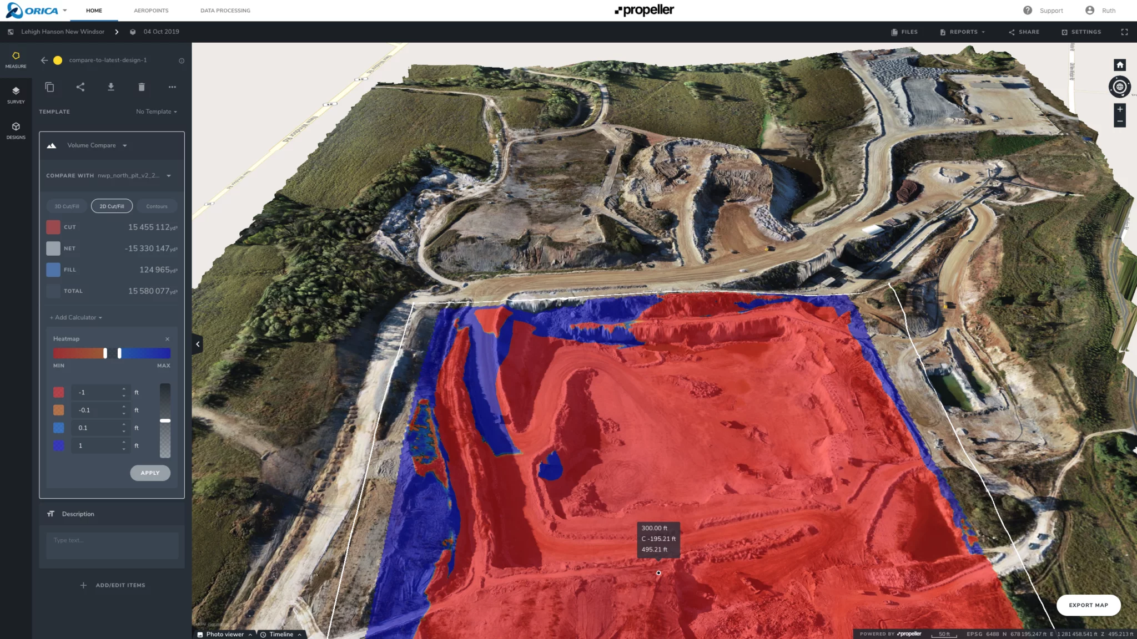Reset map view with home icon
The image size is (1137, 639).
(x=1120, y=65)
